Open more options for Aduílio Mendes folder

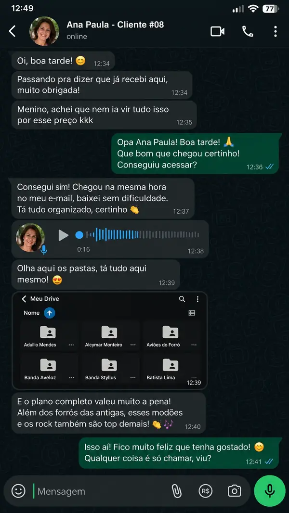tap(72, 345)
